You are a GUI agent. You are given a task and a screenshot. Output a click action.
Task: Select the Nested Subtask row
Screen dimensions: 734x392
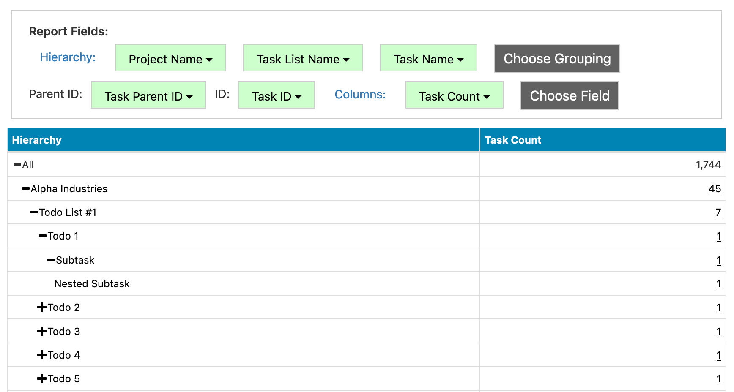point(92,283)
